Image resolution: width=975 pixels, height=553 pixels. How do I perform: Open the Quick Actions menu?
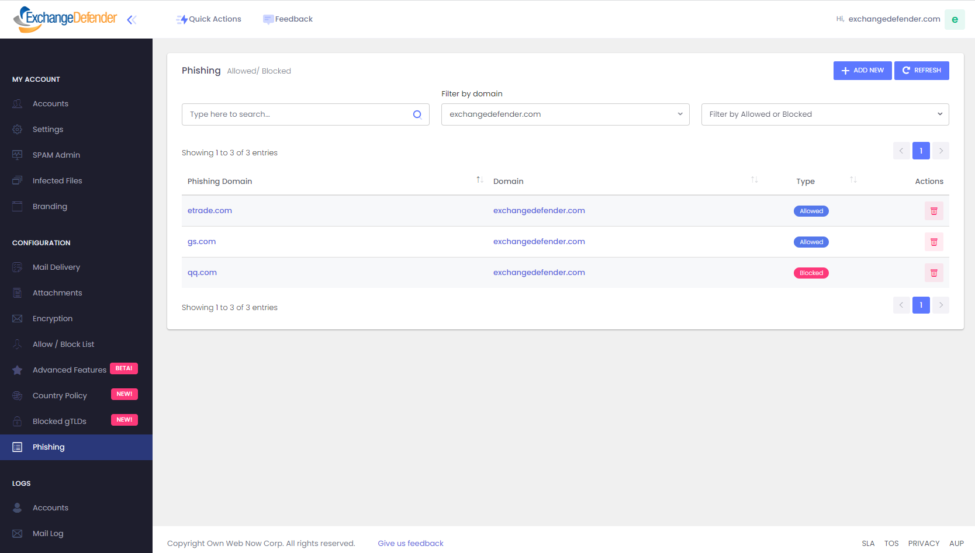tap(209, 19)
